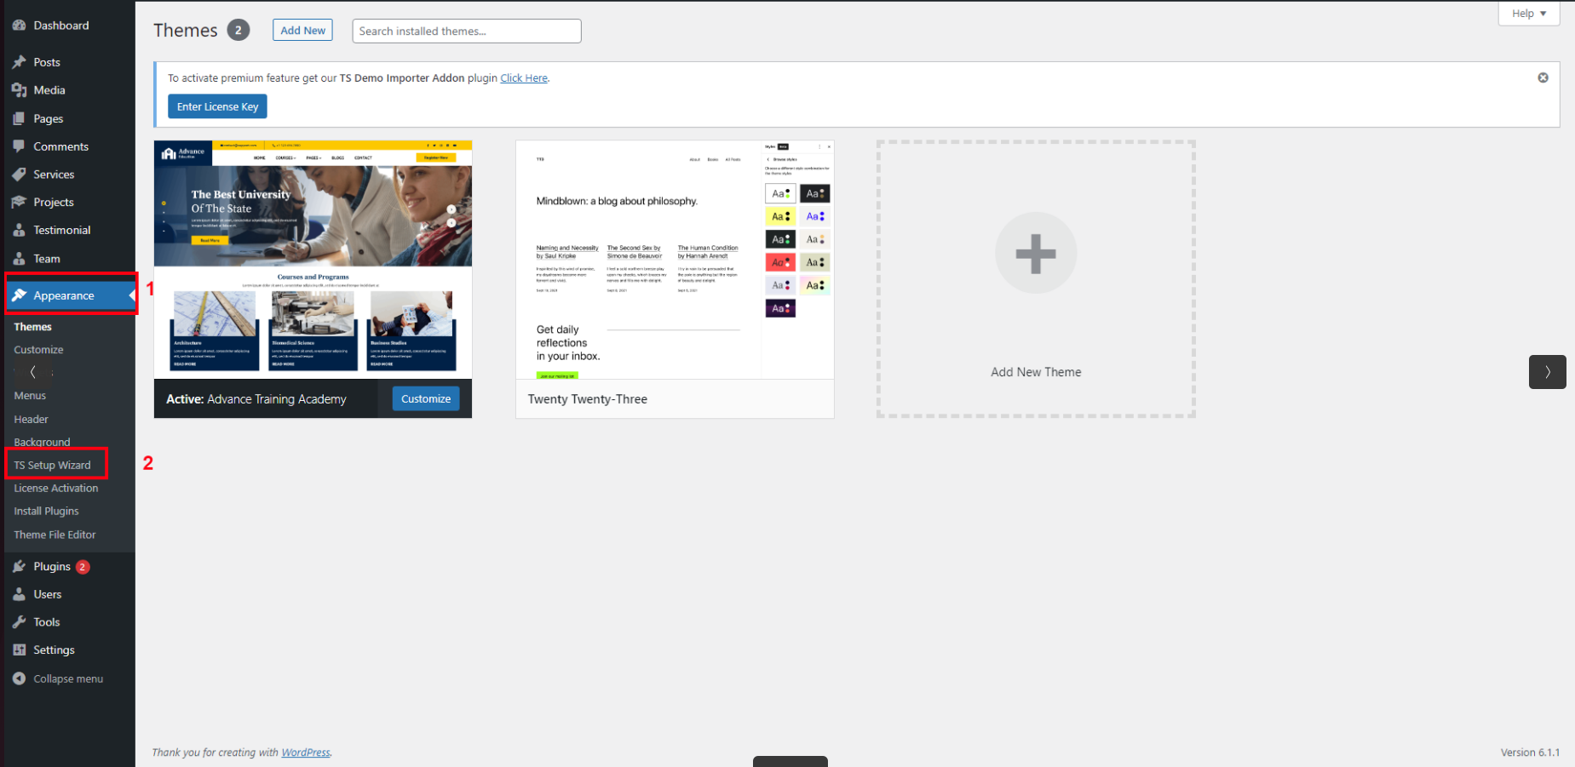This screenshot has width=1575, height=767.
Task: Click the left chevron in sidebar
Action: coord(33,372)
